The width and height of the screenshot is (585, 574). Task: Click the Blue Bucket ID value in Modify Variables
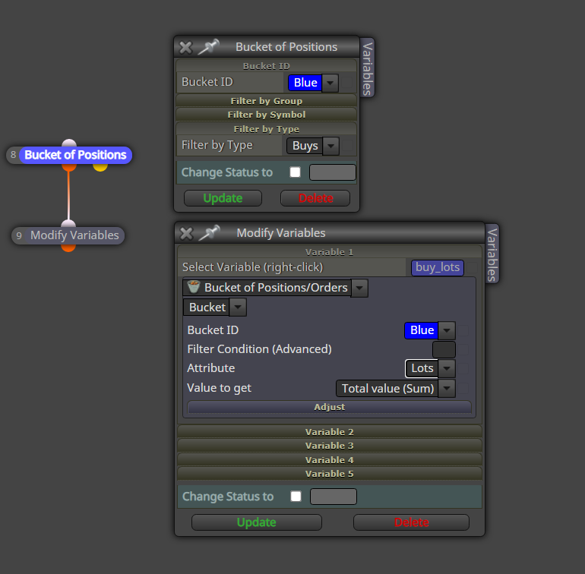tap(422, 330)
